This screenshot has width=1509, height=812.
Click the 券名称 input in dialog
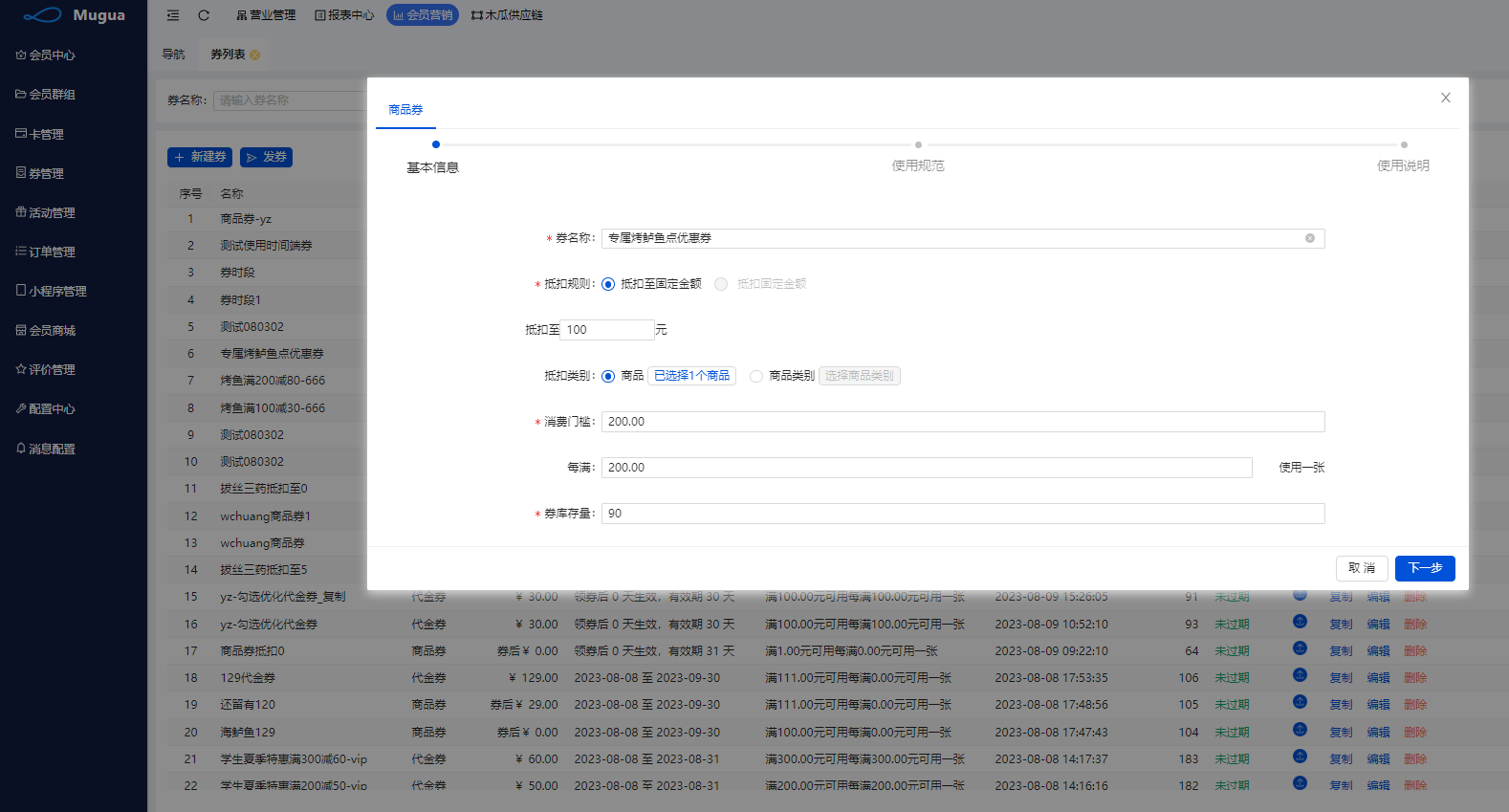pyautogui.click(x=963, y=238)
